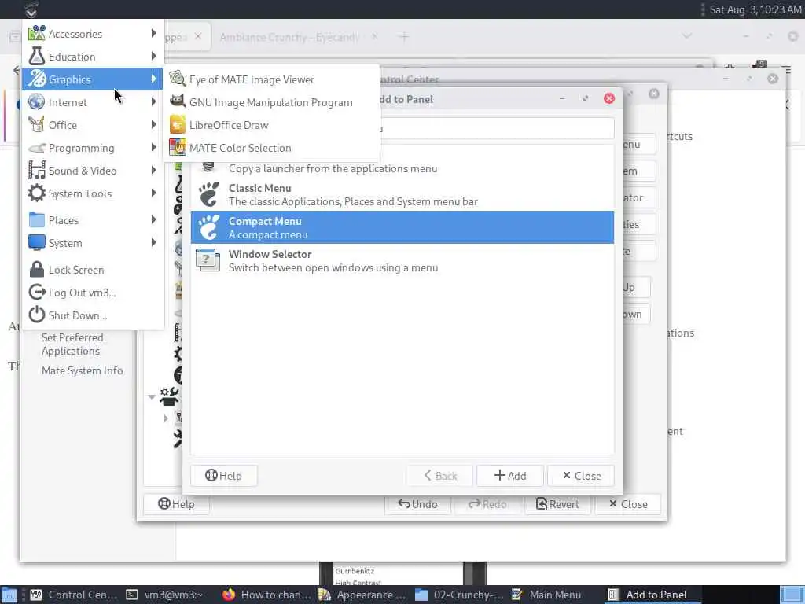Viewport: 805px width, 604px height.
Task: Open the Sound & Video category
Action: click(x=93, y=171)
